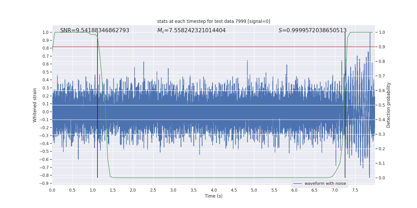Click the 2.5 tick on time axis
This screenshot has width=417, height=208.
point(153,190)
